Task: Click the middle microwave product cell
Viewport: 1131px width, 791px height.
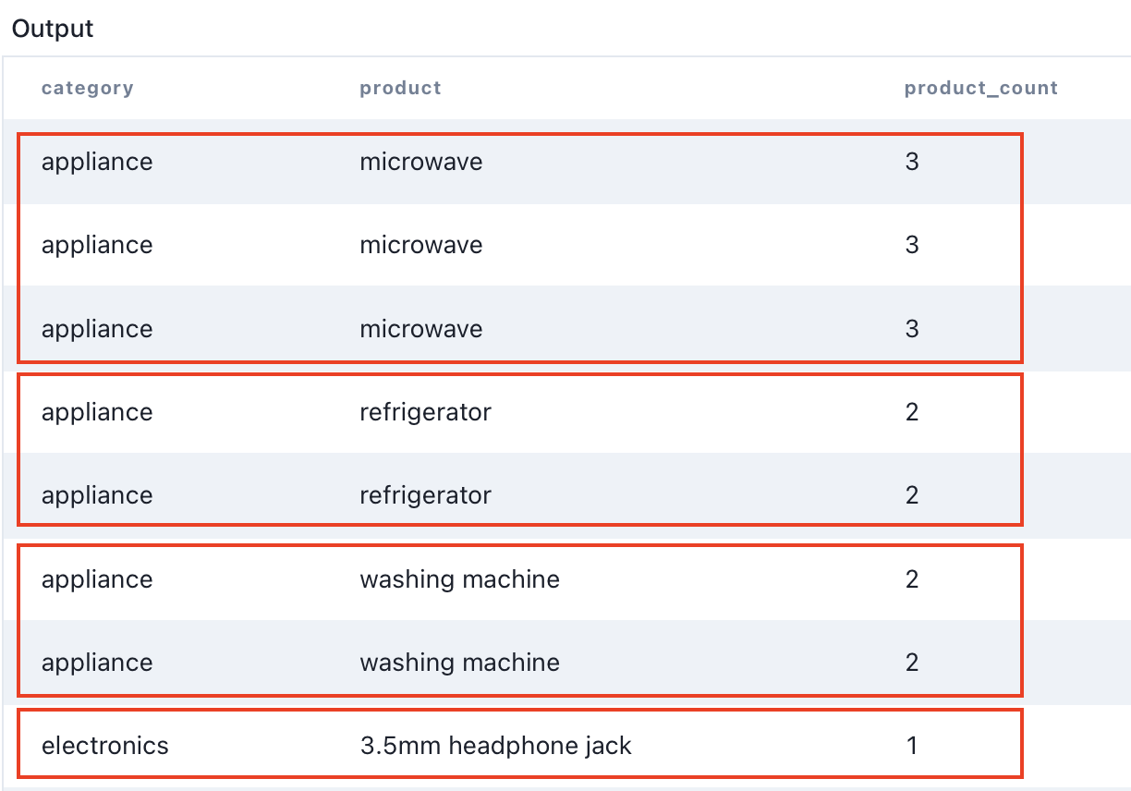Action: coord(421,246)
